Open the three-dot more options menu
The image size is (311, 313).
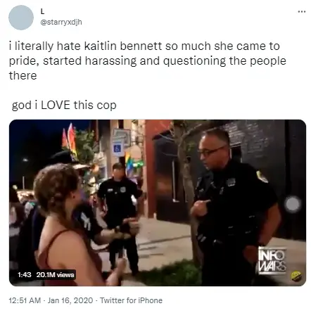[302, 11]
